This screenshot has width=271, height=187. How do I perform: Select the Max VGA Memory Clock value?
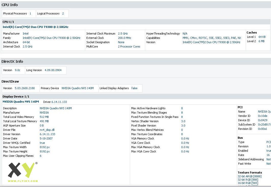(x=185, y=147)
